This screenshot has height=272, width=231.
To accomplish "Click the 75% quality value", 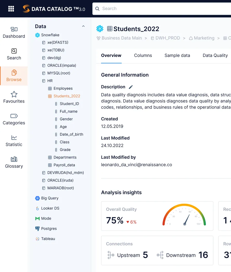I will point(115,221).
